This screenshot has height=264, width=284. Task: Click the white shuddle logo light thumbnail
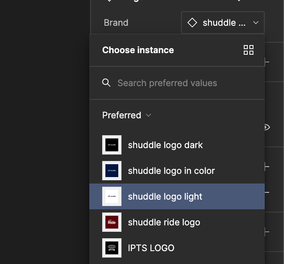click(x=112, y=196)
